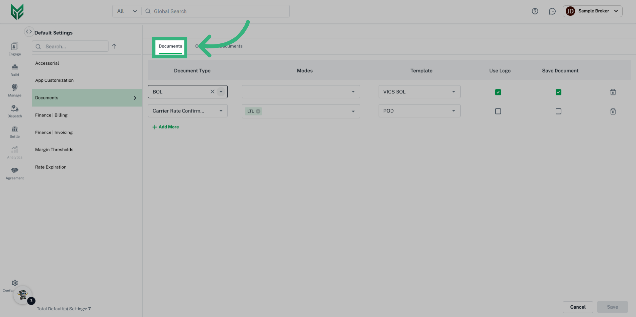
Task: Click the help question mark icon
Action: click(535, 11)
